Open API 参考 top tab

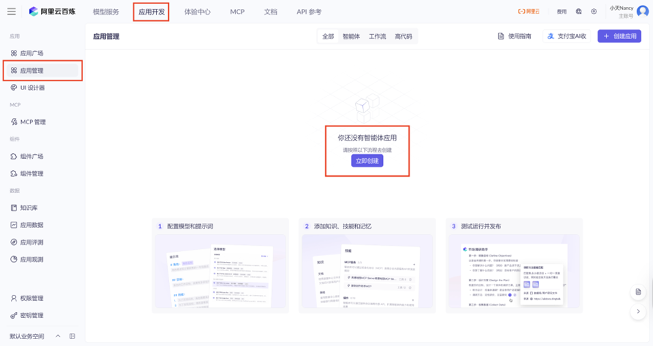[309, 12]
